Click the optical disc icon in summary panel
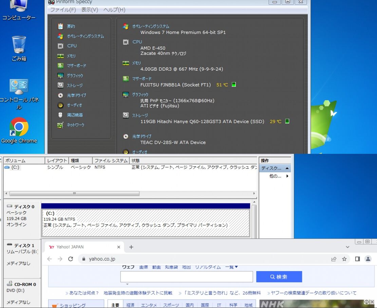 [x=126, y=136]
